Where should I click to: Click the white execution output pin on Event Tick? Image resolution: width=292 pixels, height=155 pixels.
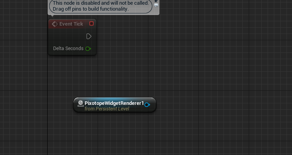[x=89, y=36]
